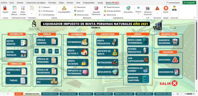Image resolution: width=198 pixels, height=96 pixels.
Task: Switch to the INICIO sheet tab
Action: click(19, 94)
